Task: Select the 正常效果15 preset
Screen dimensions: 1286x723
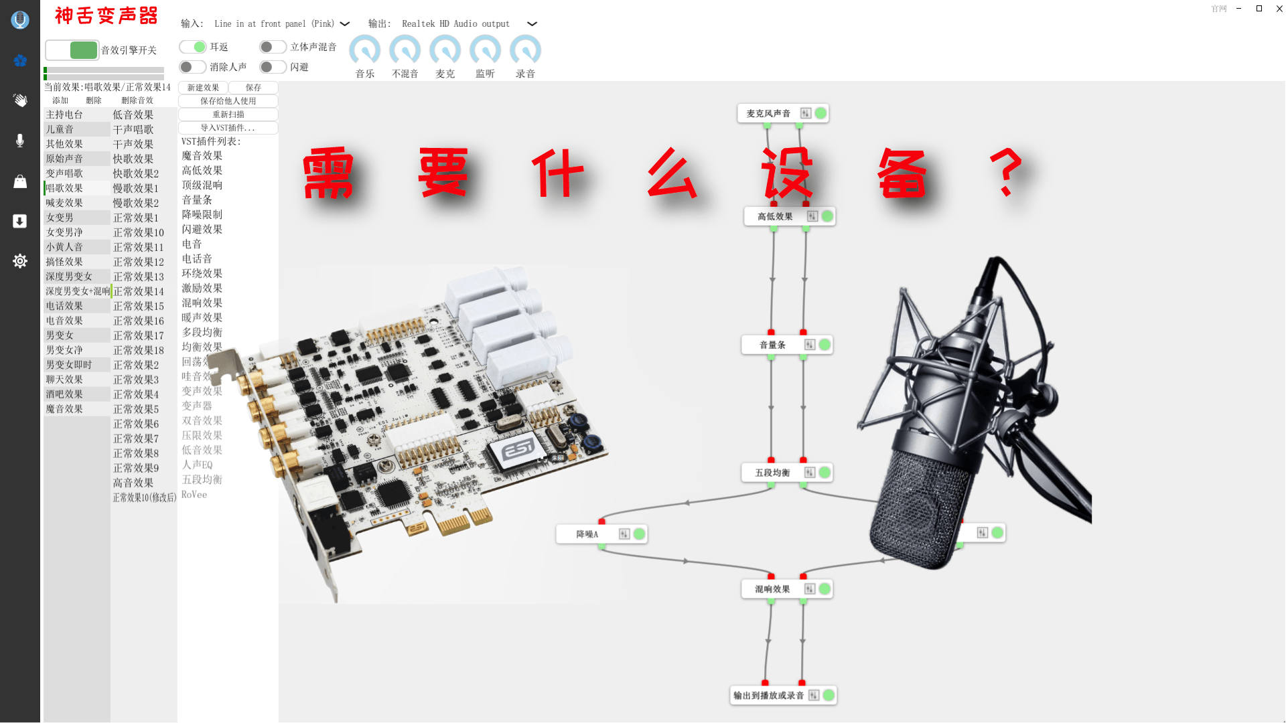Action: coord(144,306)
